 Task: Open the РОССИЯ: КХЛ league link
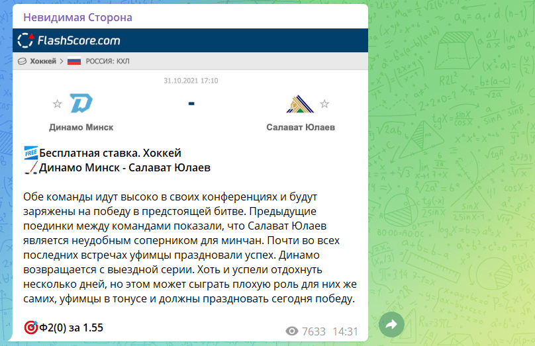click(107, 62)
